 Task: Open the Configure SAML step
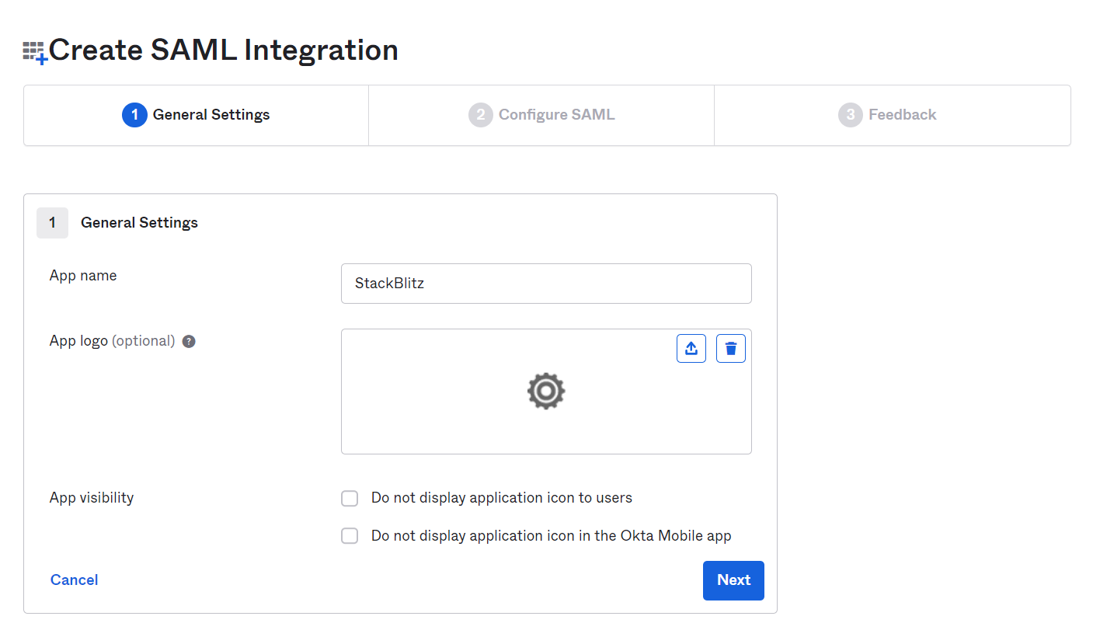pyautogui.click(x=541, y=114)
